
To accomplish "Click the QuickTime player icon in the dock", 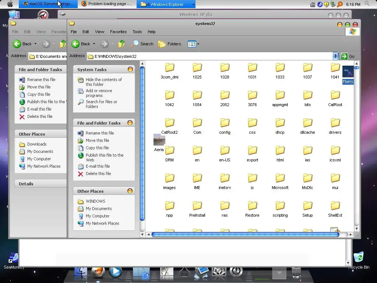I will (x=115, y=272).
